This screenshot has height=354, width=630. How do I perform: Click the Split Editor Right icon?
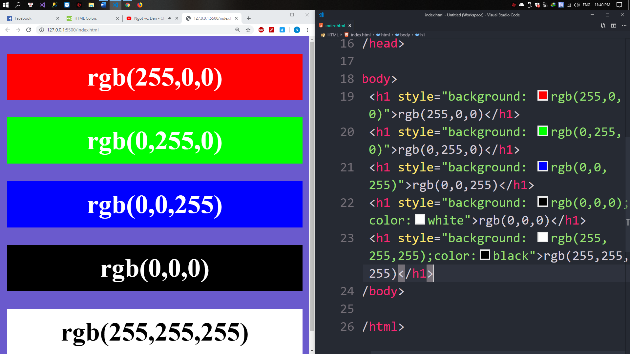click(x=613, y=26)
